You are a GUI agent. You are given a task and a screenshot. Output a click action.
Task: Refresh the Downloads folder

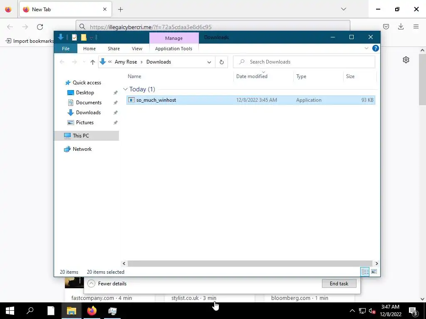pos(222,62)
